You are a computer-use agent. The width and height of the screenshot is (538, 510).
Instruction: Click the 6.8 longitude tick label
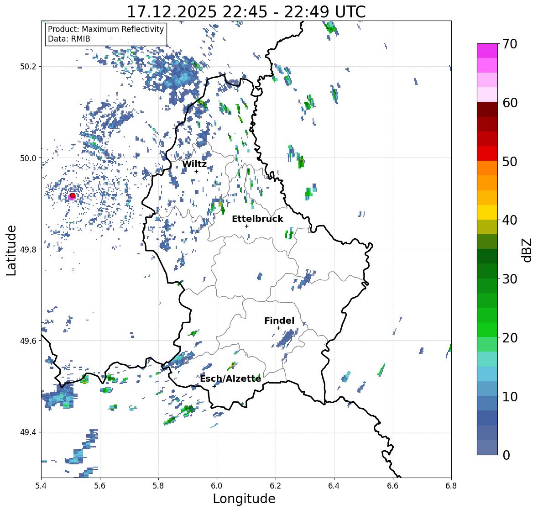[x=451, y=486]
